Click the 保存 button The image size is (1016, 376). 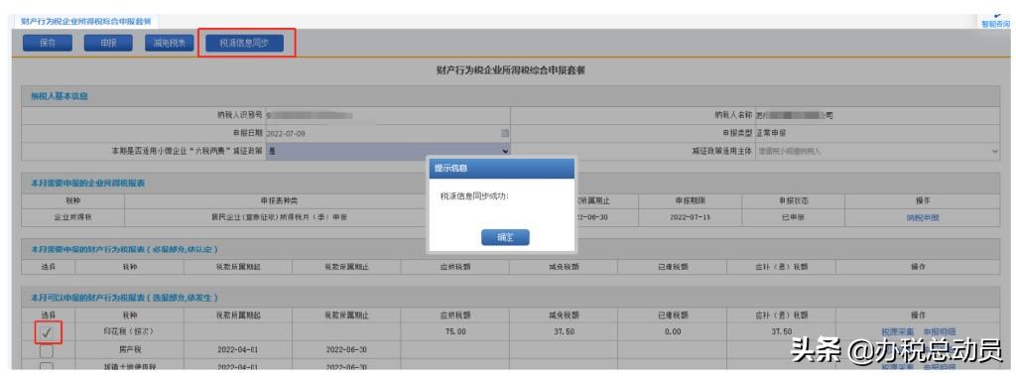click(x=48, y=44)
